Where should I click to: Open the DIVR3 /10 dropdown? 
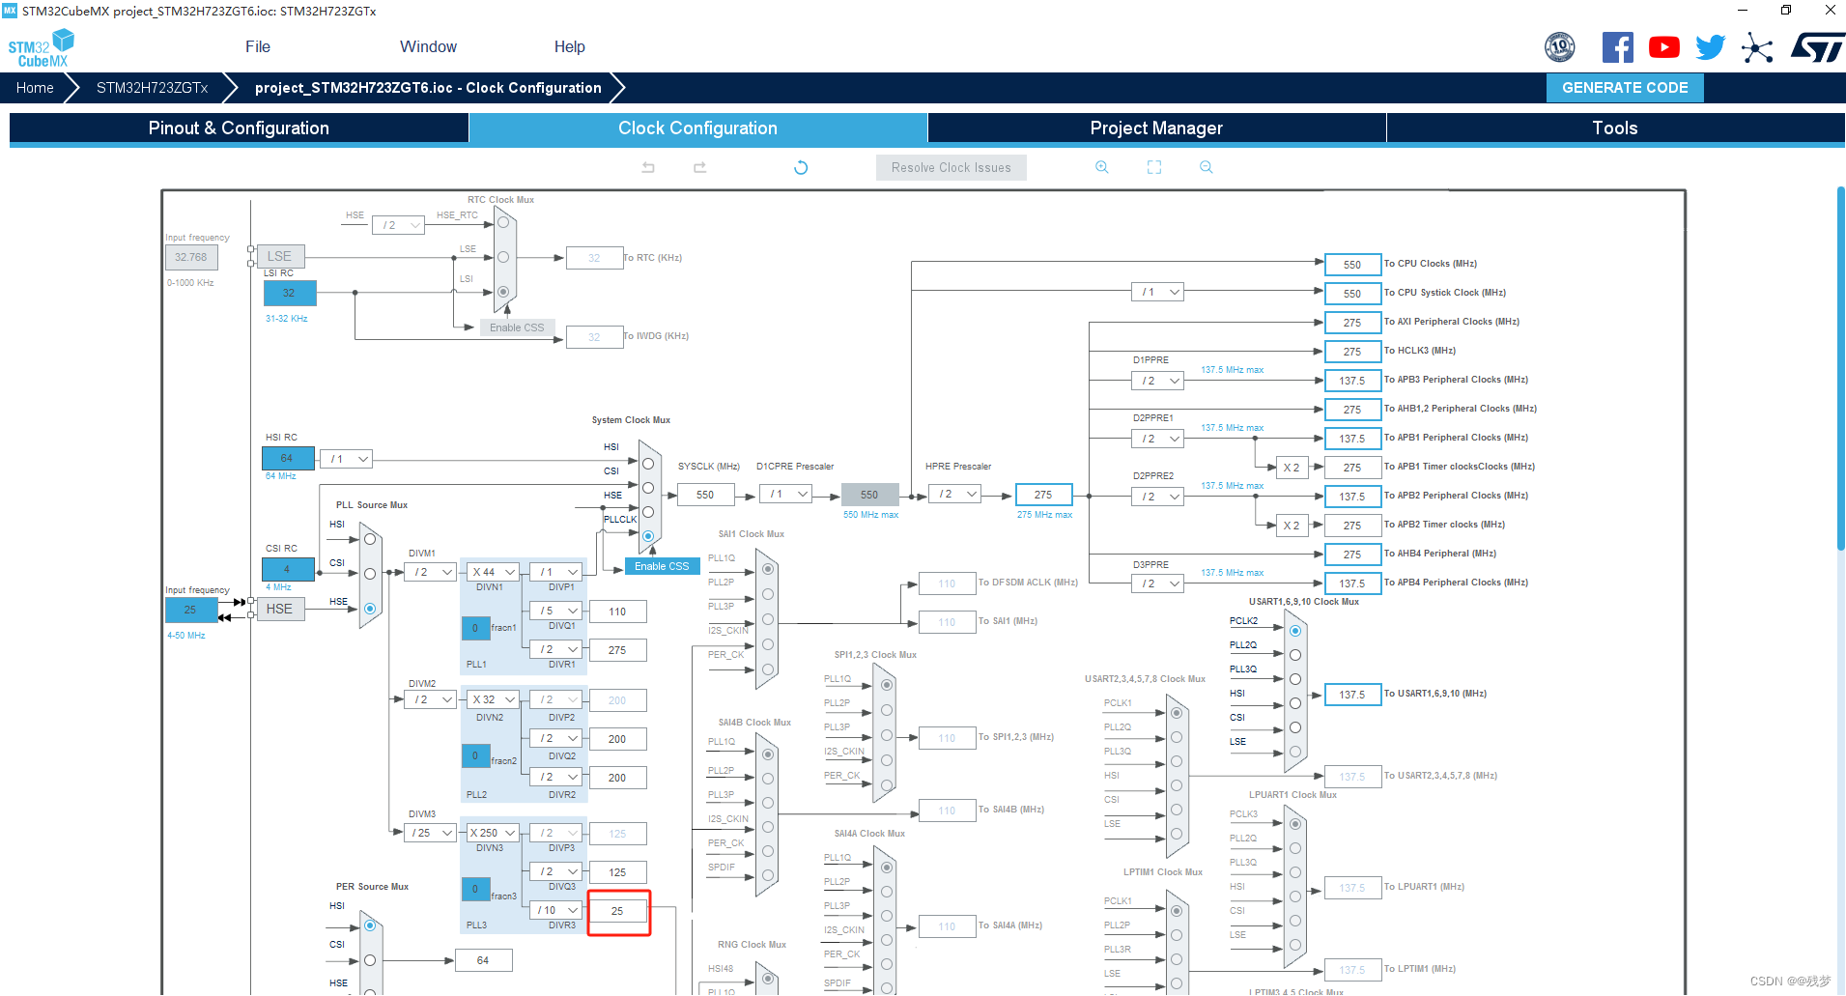[556, 910]
